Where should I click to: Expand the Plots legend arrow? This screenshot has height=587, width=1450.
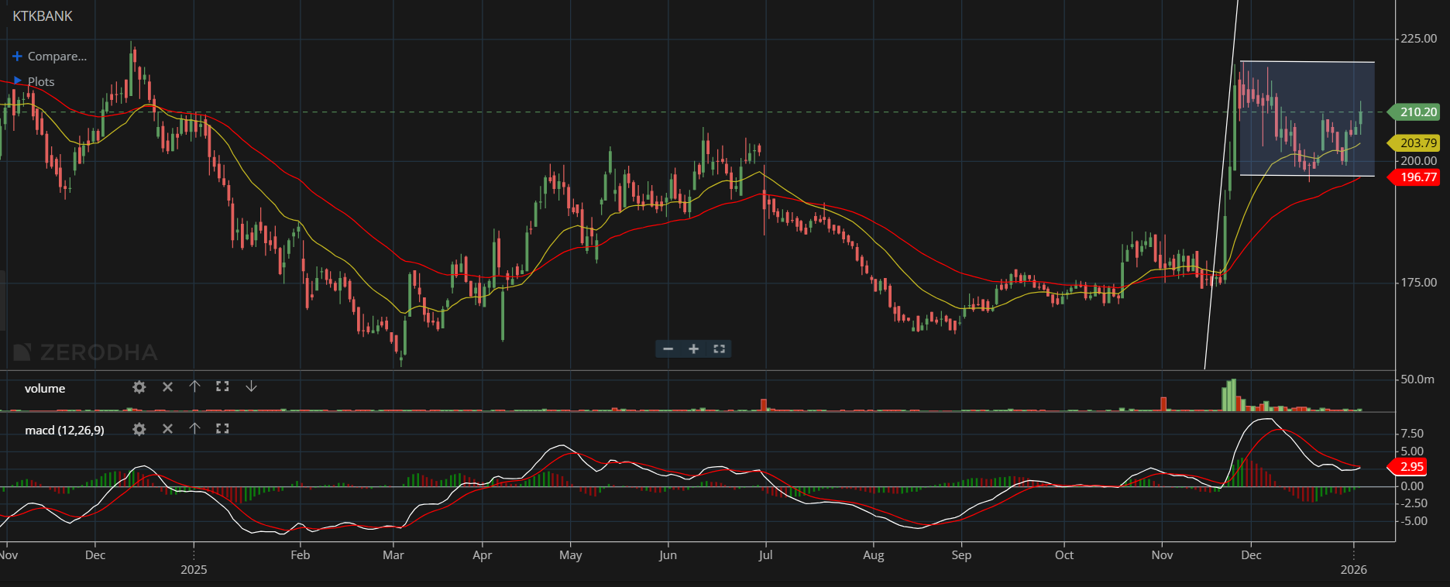tap(17, 81)
